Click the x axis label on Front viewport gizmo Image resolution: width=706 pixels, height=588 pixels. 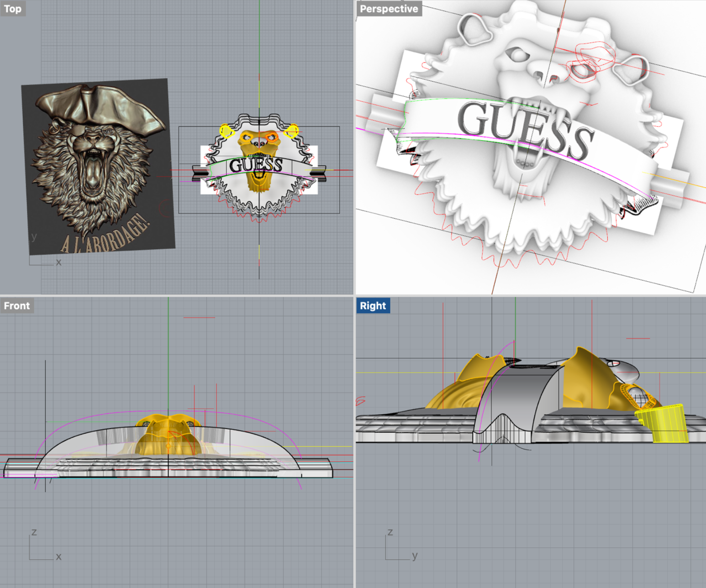click(58, 556)
